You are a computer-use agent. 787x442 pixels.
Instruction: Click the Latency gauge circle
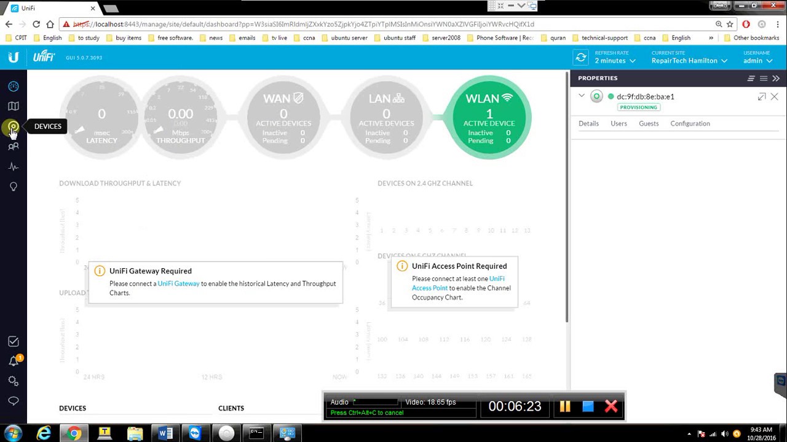[x=101, y=117]
